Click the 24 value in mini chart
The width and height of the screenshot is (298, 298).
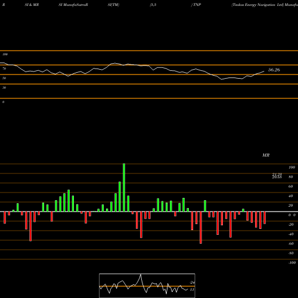[192, 283]
